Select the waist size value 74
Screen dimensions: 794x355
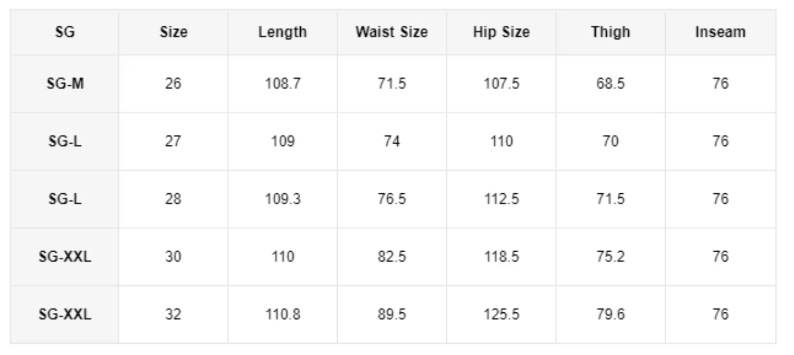click(x=391, y=142)
